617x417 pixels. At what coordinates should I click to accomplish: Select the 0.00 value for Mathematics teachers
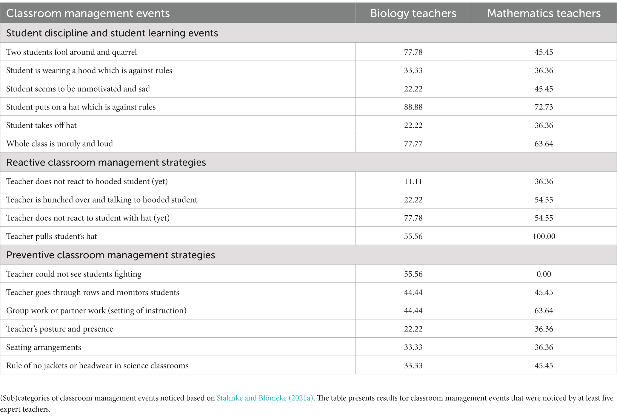click(x=544, y=274)
